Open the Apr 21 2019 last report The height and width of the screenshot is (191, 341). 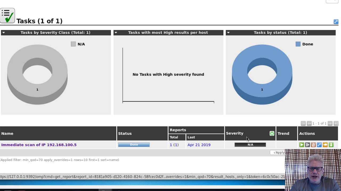(199, 145)
